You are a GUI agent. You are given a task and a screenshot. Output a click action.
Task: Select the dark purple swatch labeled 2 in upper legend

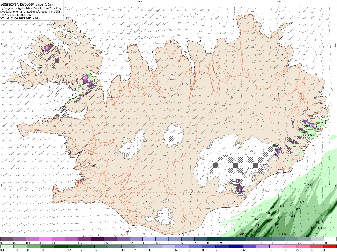point(97,239)
